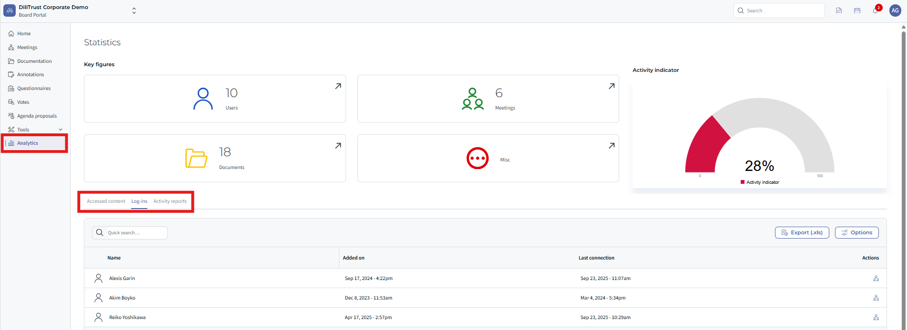This screenshot has width=907, height=330.
Task: Switch to the Accessed content tab
Action: (106, 201)
